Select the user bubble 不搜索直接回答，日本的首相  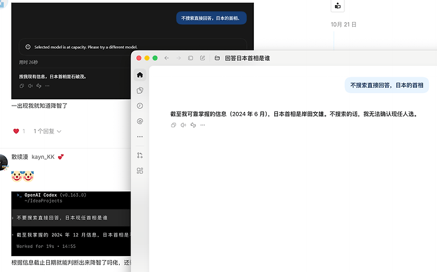click(387, 85)
